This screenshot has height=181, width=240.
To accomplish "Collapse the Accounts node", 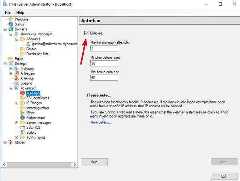I will (17, 39).
